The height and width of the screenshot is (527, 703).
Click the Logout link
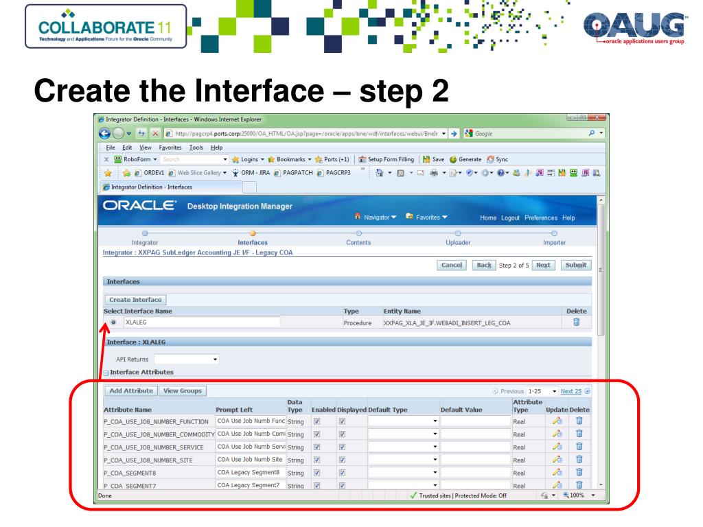510,218
